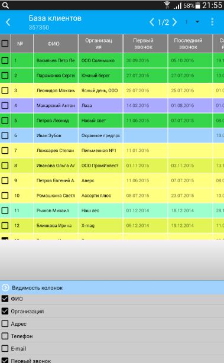The image size is (224, 363).
Task: Tap the 1/2 page indicator
Action: 163,22
